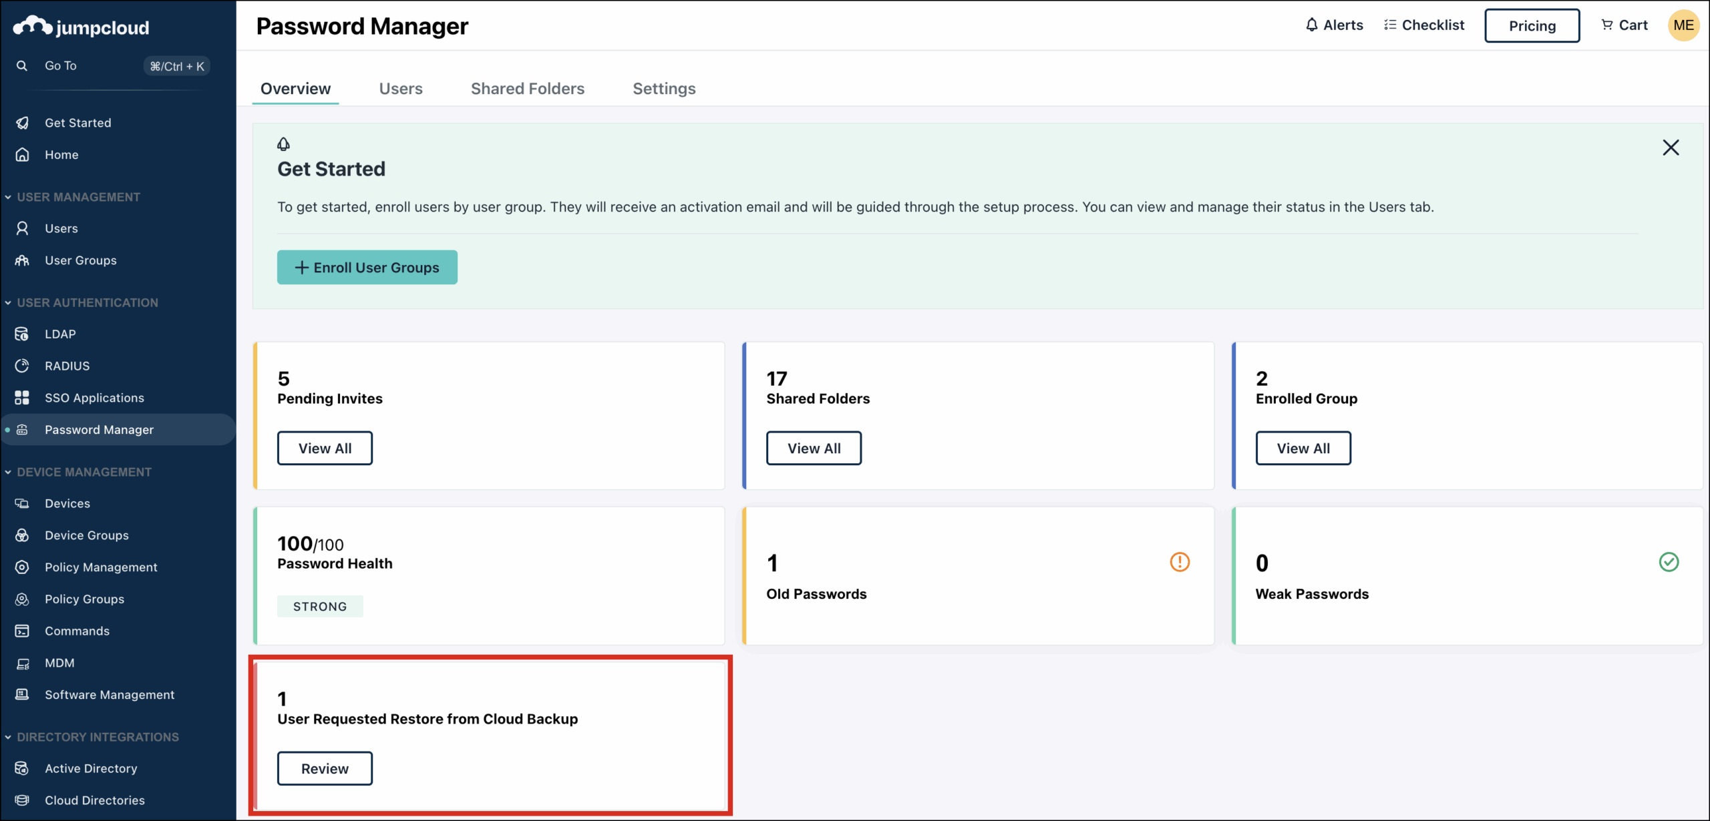Click the Home house icon
The width and height of the screenshot is (1710, 821).
[22, 155]
